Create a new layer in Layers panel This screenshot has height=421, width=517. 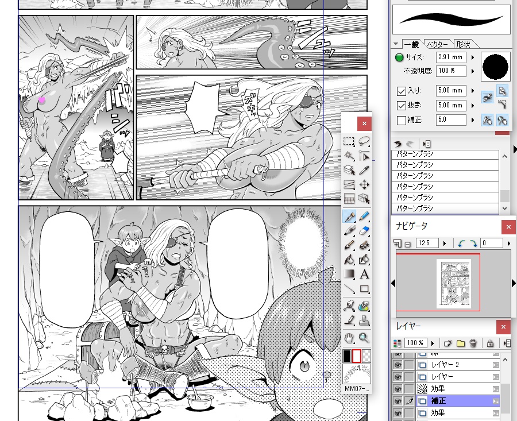click(447, 343)
